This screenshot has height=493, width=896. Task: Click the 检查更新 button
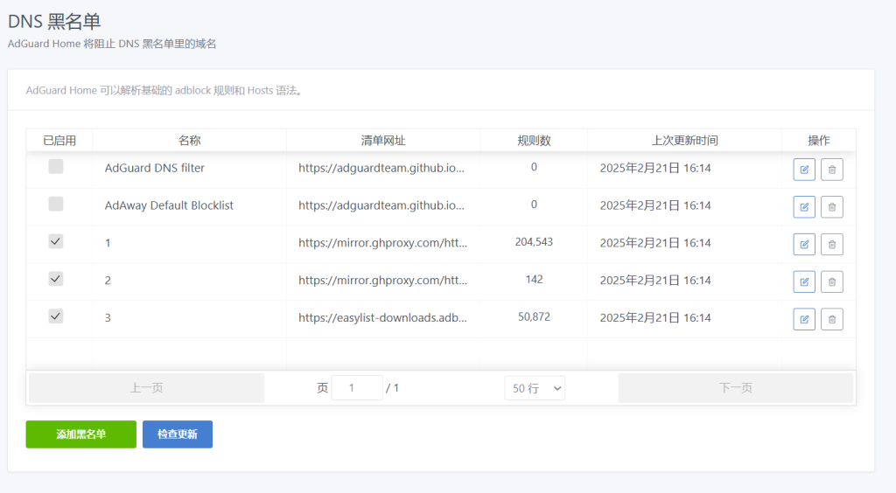pos(178,434)
